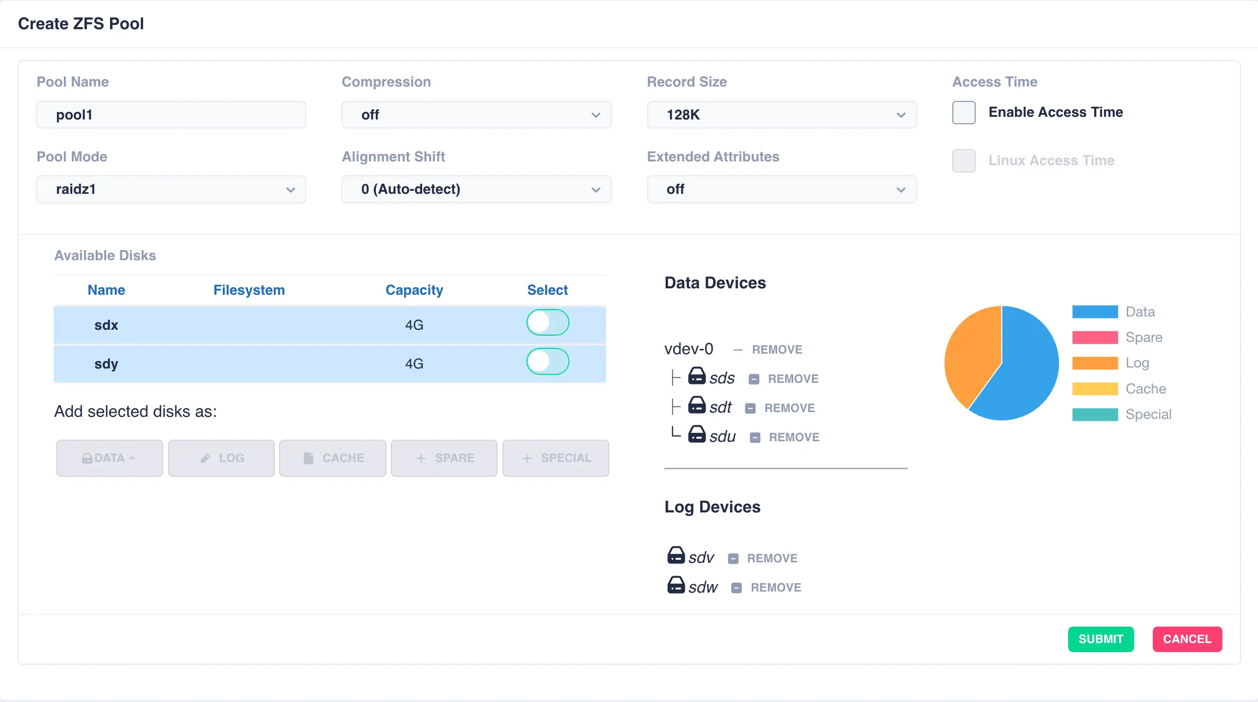Click the Pool Name input field
The height and width of the screenshot is (702, 1258).
click(171, 115)
